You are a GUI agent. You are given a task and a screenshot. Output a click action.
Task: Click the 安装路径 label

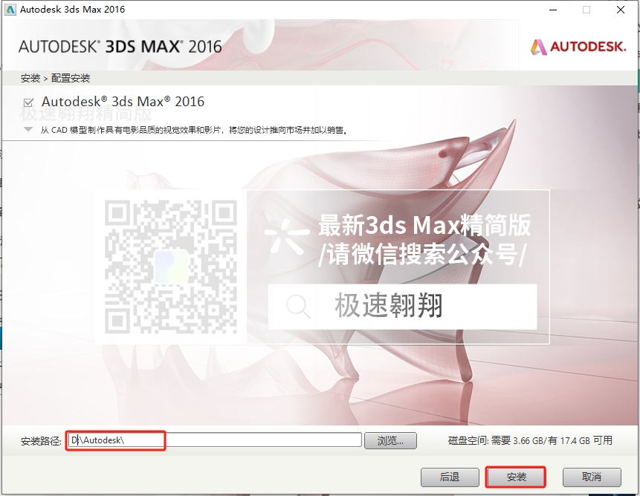click(41, 441)
